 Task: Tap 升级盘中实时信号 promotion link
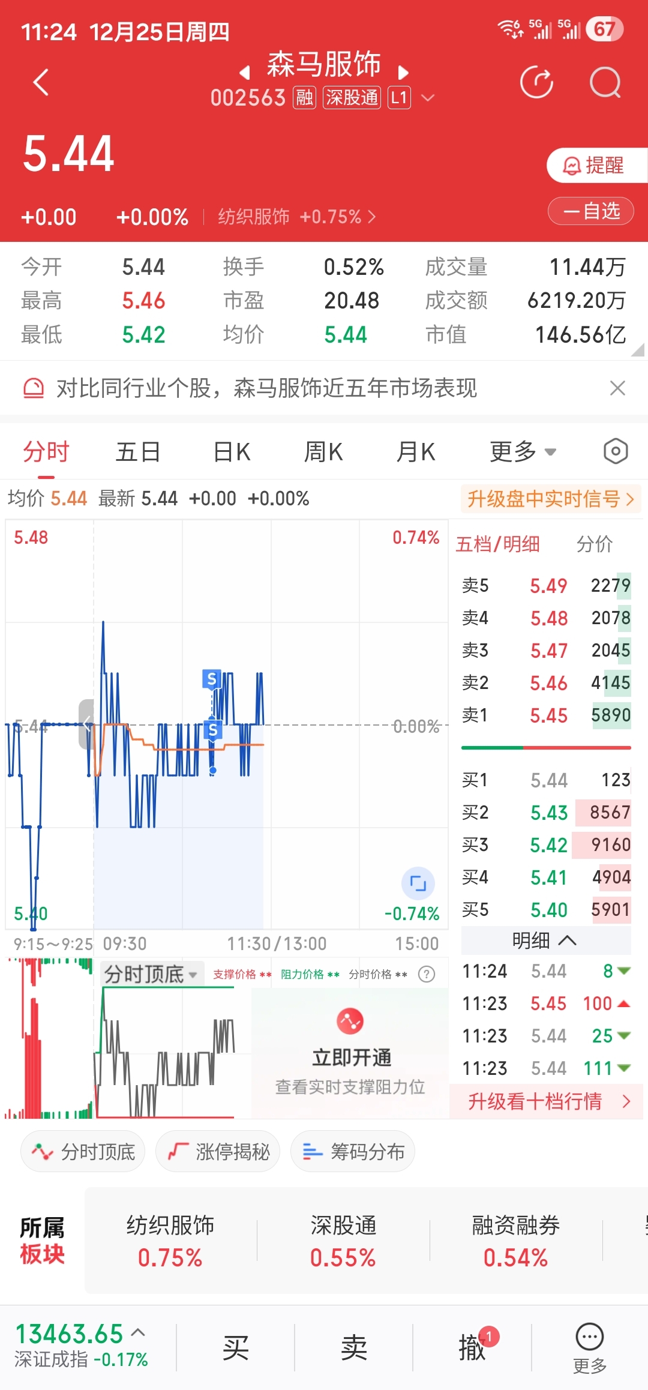pos(551,499)
